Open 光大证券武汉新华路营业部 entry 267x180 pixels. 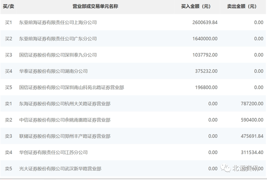coord(60,169)
